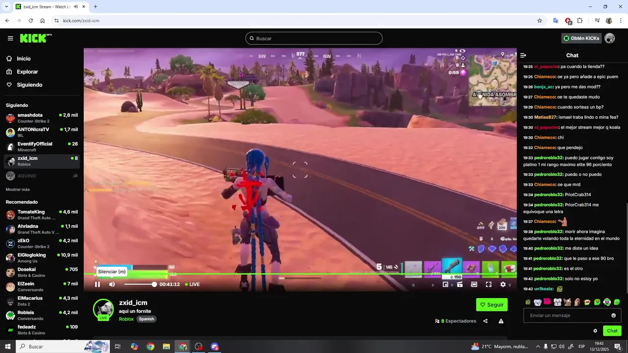Jump to LIVE in the player
This screenshot has width=628, height=353.
[x=192, y=284]
